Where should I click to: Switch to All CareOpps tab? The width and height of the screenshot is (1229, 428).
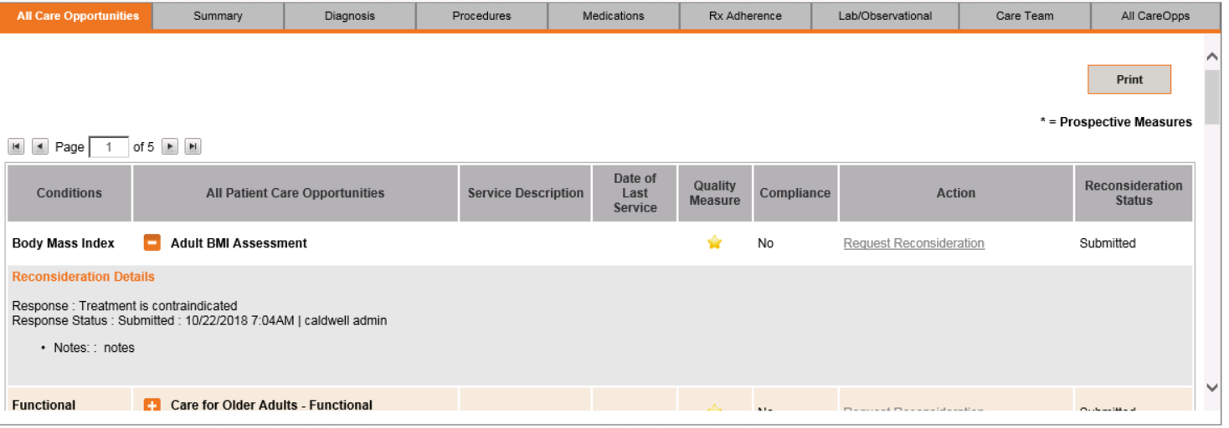point(1155,16)
